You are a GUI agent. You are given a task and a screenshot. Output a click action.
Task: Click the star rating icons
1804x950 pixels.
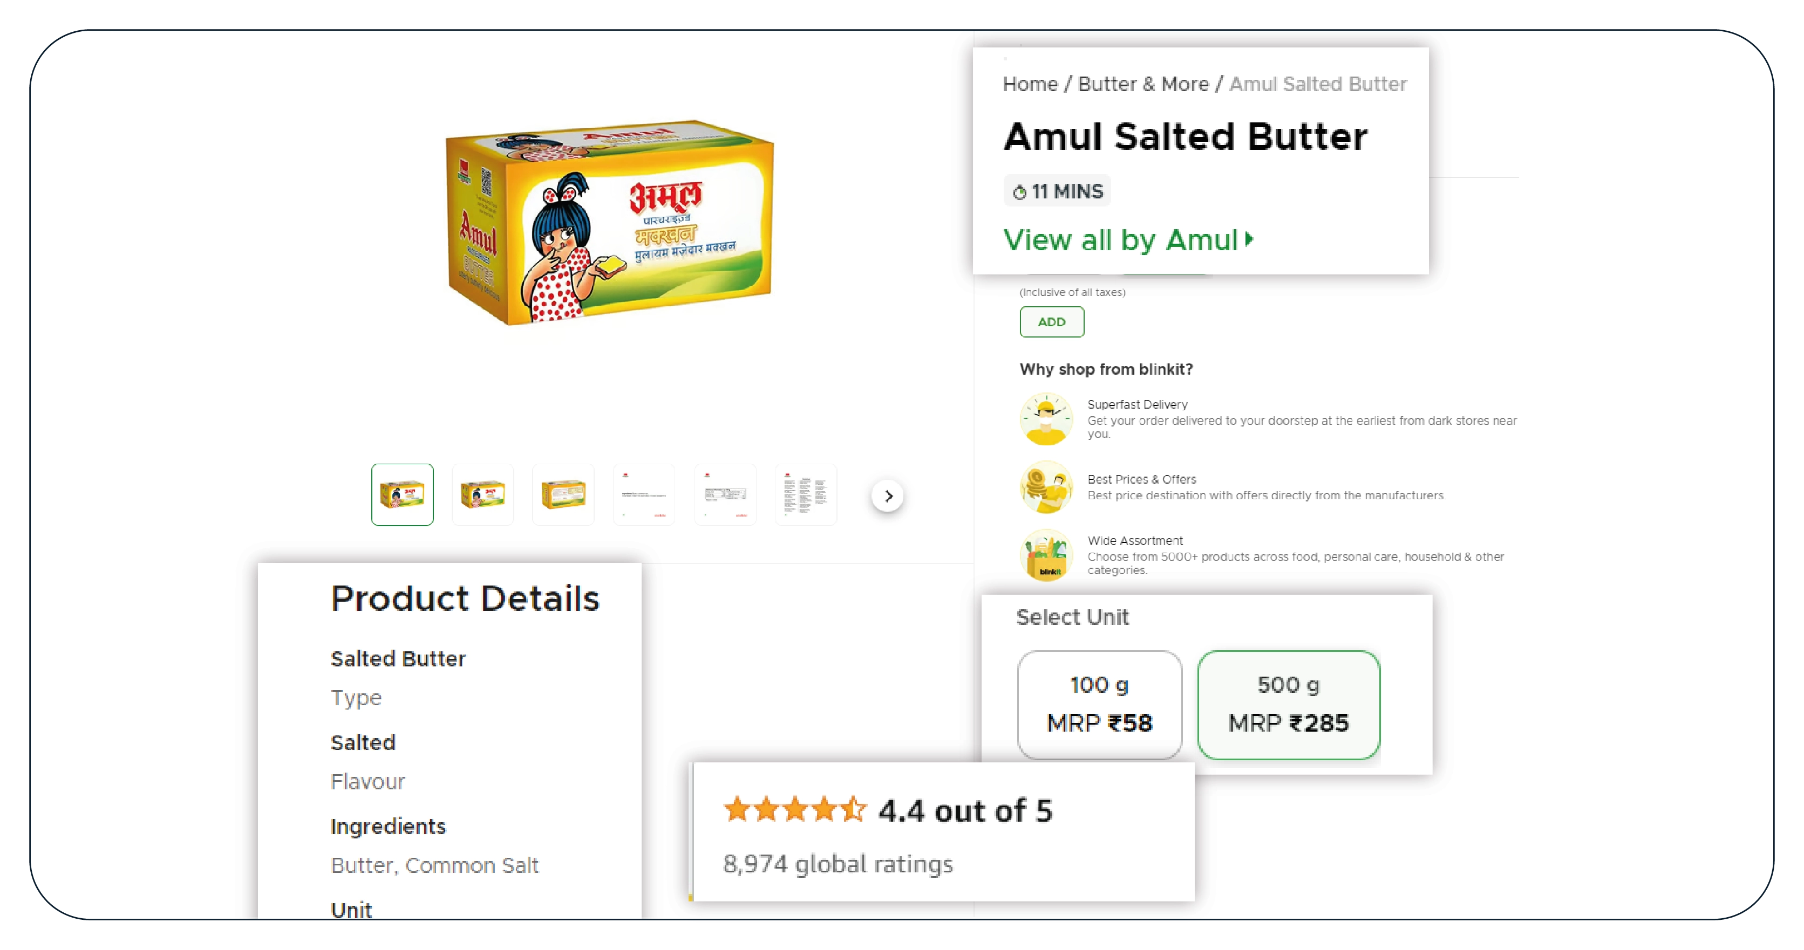pos(795,809)
